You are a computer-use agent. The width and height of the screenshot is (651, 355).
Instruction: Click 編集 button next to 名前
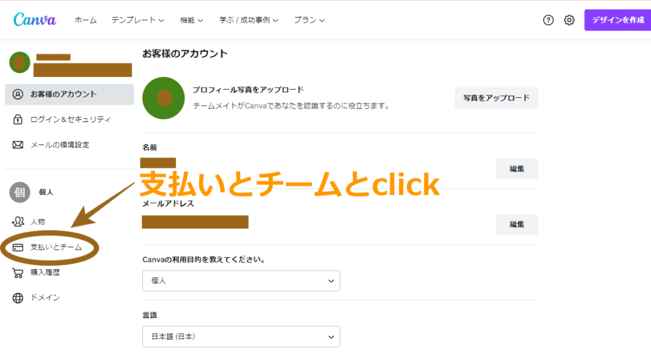point(517,169)
